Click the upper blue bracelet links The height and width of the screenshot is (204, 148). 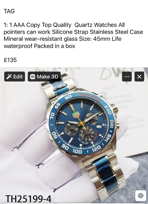[60, 86]
